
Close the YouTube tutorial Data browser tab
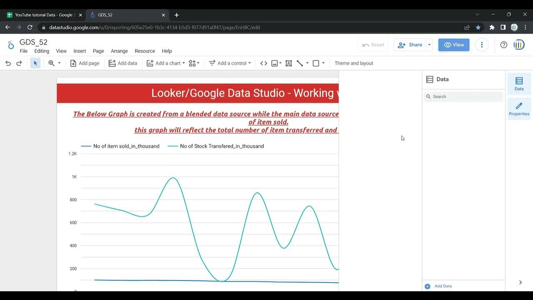[80, 15]
